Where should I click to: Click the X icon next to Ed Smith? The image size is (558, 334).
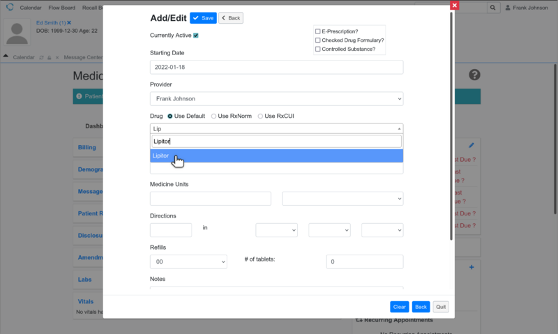(x=69, y=23)
